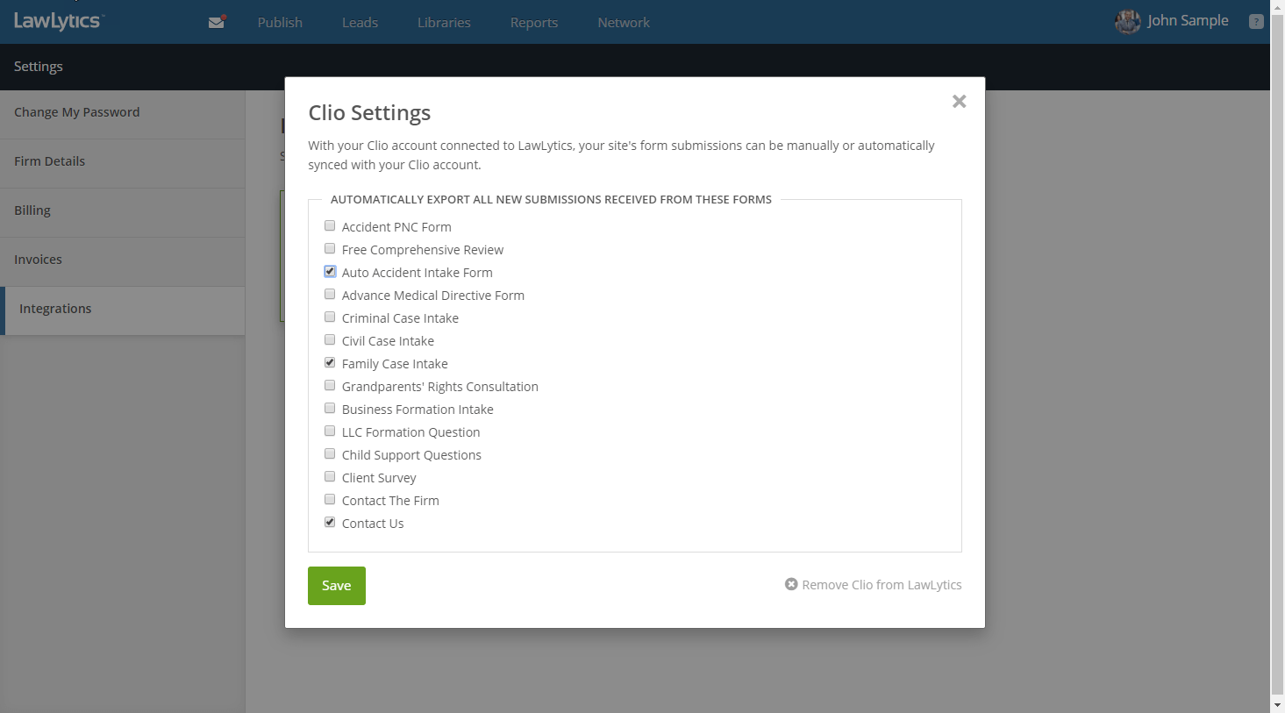Open the Publish menu
Viewport: 1285px width, 713px height.
coord(280,23)
